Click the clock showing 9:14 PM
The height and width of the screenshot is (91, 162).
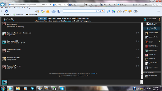[156, 88]
